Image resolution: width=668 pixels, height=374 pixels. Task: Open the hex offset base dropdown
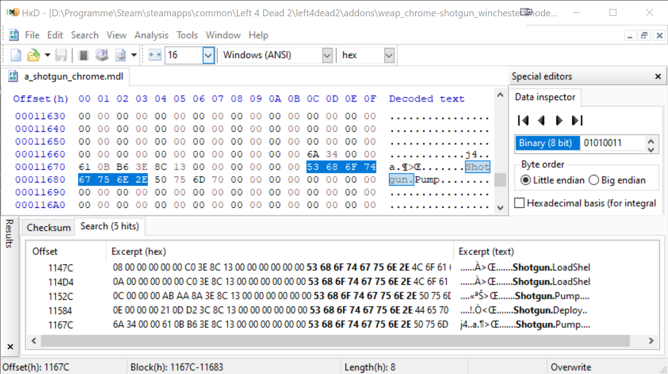pos(389,55)
